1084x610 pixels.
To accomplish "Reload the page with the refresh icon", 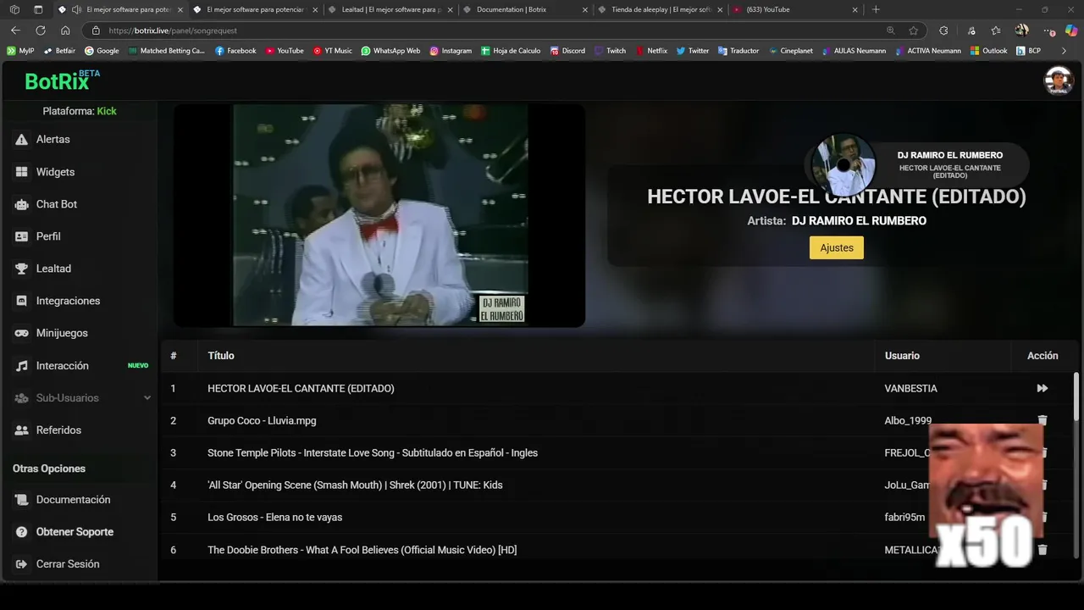I will (x=41, y=30).
